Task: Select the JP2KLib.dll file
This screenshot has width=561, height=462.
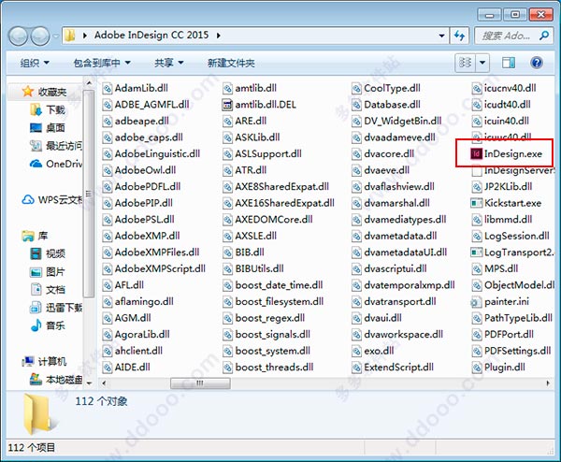Action: [x=502, y=187]
